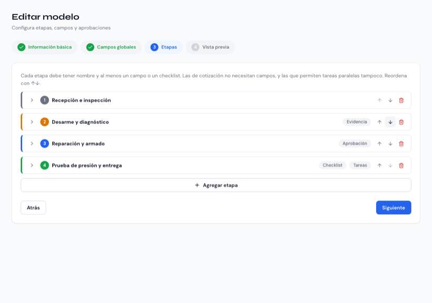Click subtitle Configura etapas, campos y aprobaciones
The height and width of the screenshot is (303, 432).
61,28
